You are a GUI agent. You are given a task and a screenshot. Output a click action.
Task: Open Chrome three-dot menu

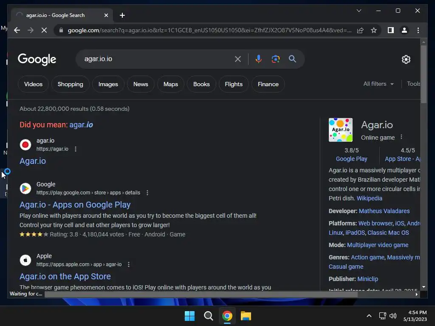[x=418, y=30]
